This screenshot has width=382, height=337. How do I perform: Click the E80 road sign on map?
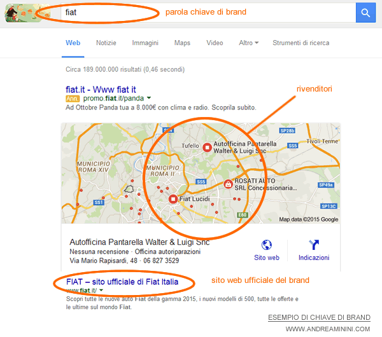(243, 215)
